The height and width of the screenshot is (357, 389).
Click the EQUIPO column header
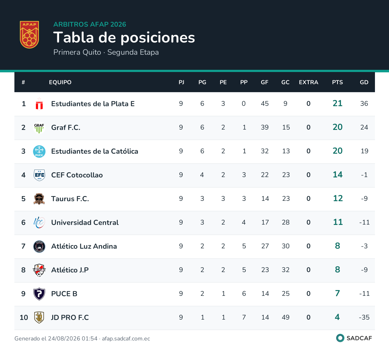[60, 82]
